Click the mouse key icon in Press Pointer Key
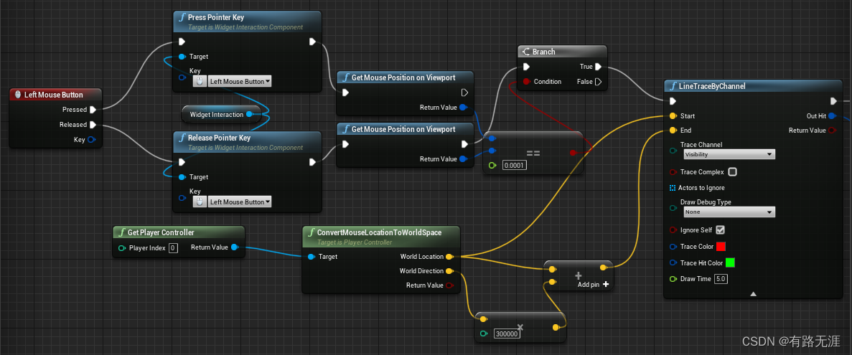 pos(200,82)
